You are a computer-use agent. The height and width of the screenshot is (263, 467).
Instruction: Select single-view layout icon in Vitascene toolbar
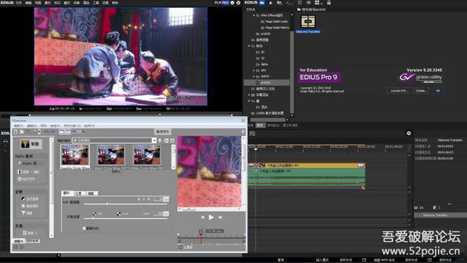click(x=62, y=131)
